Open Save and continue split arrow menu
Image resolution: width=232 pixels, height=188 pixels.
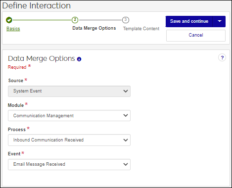coord(219,21)
